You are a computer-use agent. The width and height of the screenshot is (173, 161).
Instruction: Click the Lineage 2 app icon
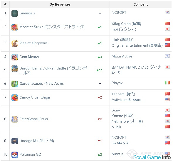(15, 13)
